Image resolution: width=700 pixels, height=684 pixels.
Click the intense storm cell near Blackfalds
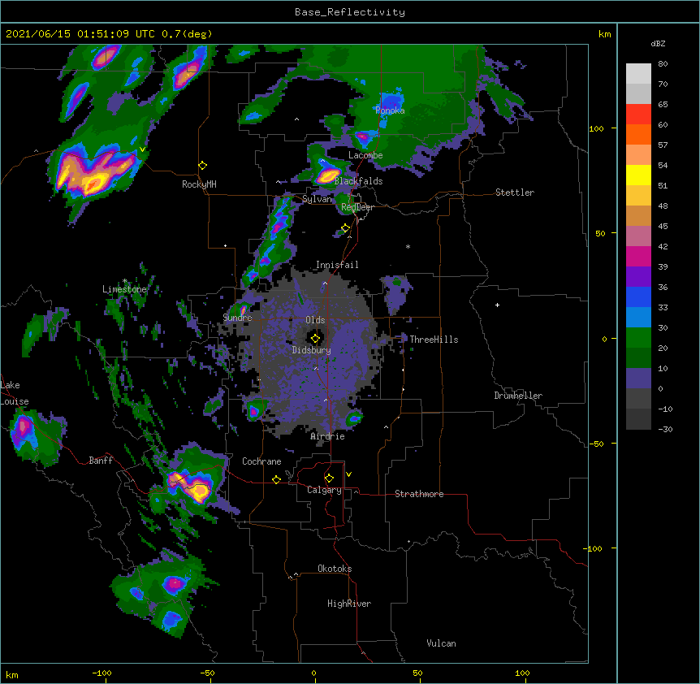[x=329, y=175]
